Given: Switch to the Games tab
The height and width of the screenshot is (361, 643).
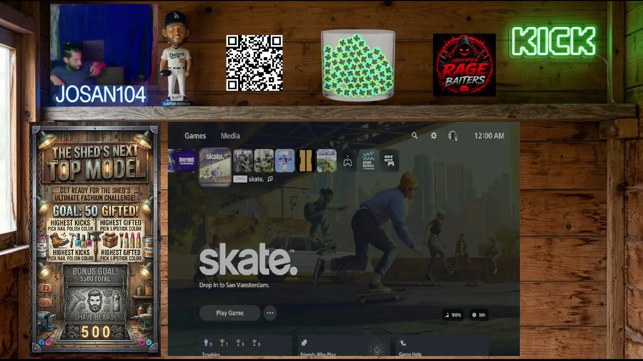Looking at the screenshot, I should coord(195,135).
